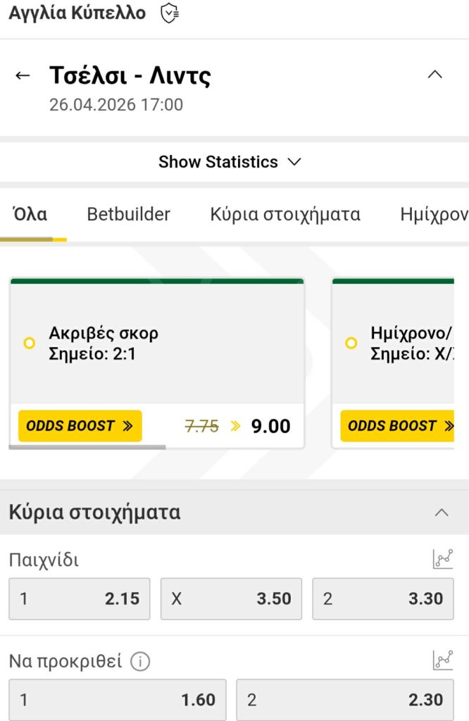Click the shield verification icon next to Αγγλία Κύπελλο
469x721 pixels.
click(x=168, y=13)
